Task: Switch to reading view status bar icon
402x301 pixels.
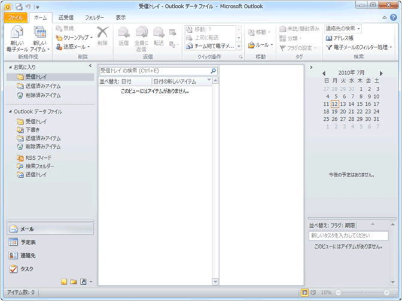Action: click(x=313, y=293)
